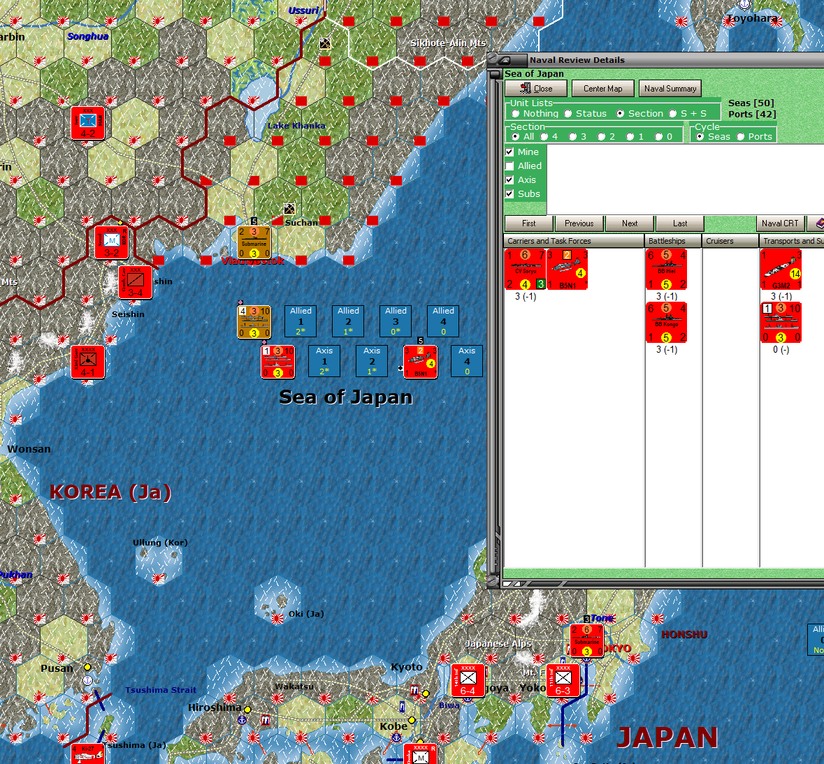The width and height of the screenshot is (824, 764).
Task: Toggle the Subs checkbox
Action: click(509, 193)
